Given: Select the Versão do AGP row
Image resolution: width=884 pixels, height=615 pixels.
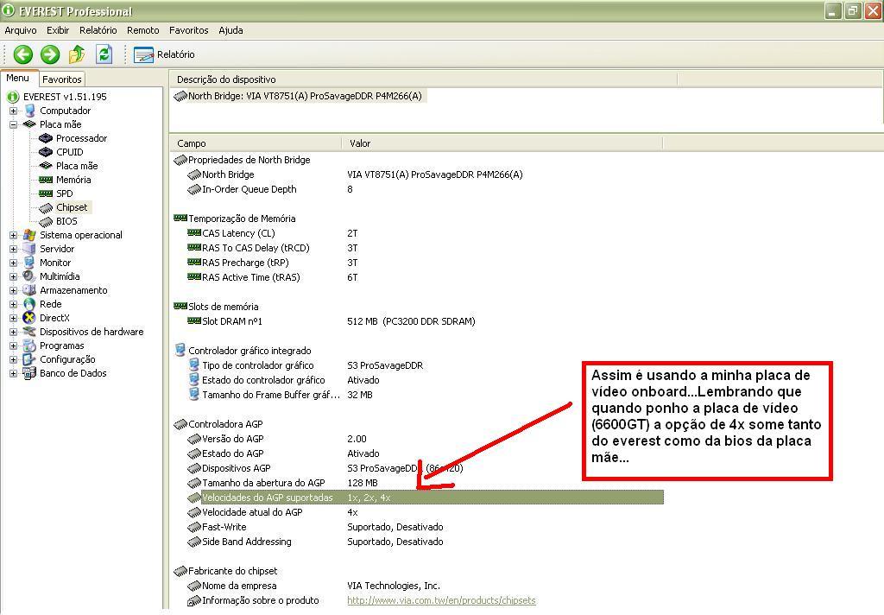Looking at the screenshot, I should click(x=417, y=439).
